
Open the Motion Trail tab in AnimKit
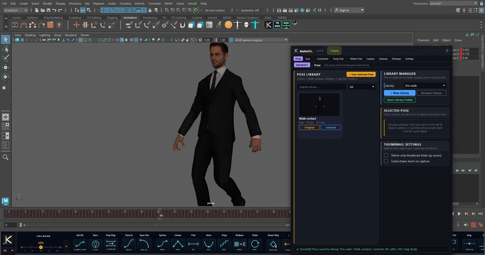356,59
